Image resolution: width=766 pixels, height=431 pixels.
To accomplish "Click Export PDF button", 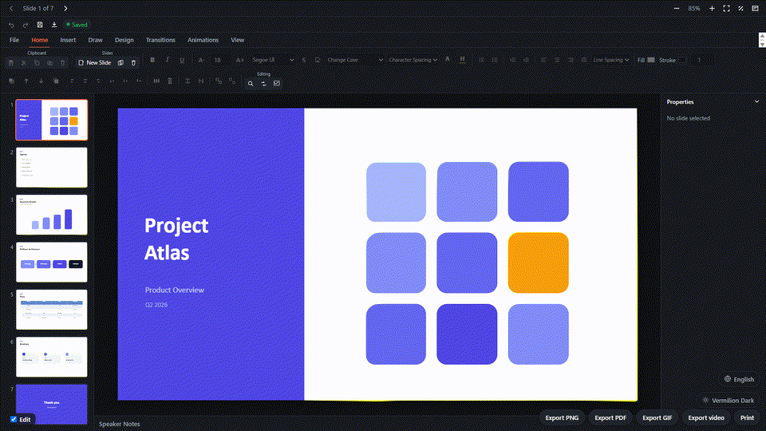I will tap(610, 417).
